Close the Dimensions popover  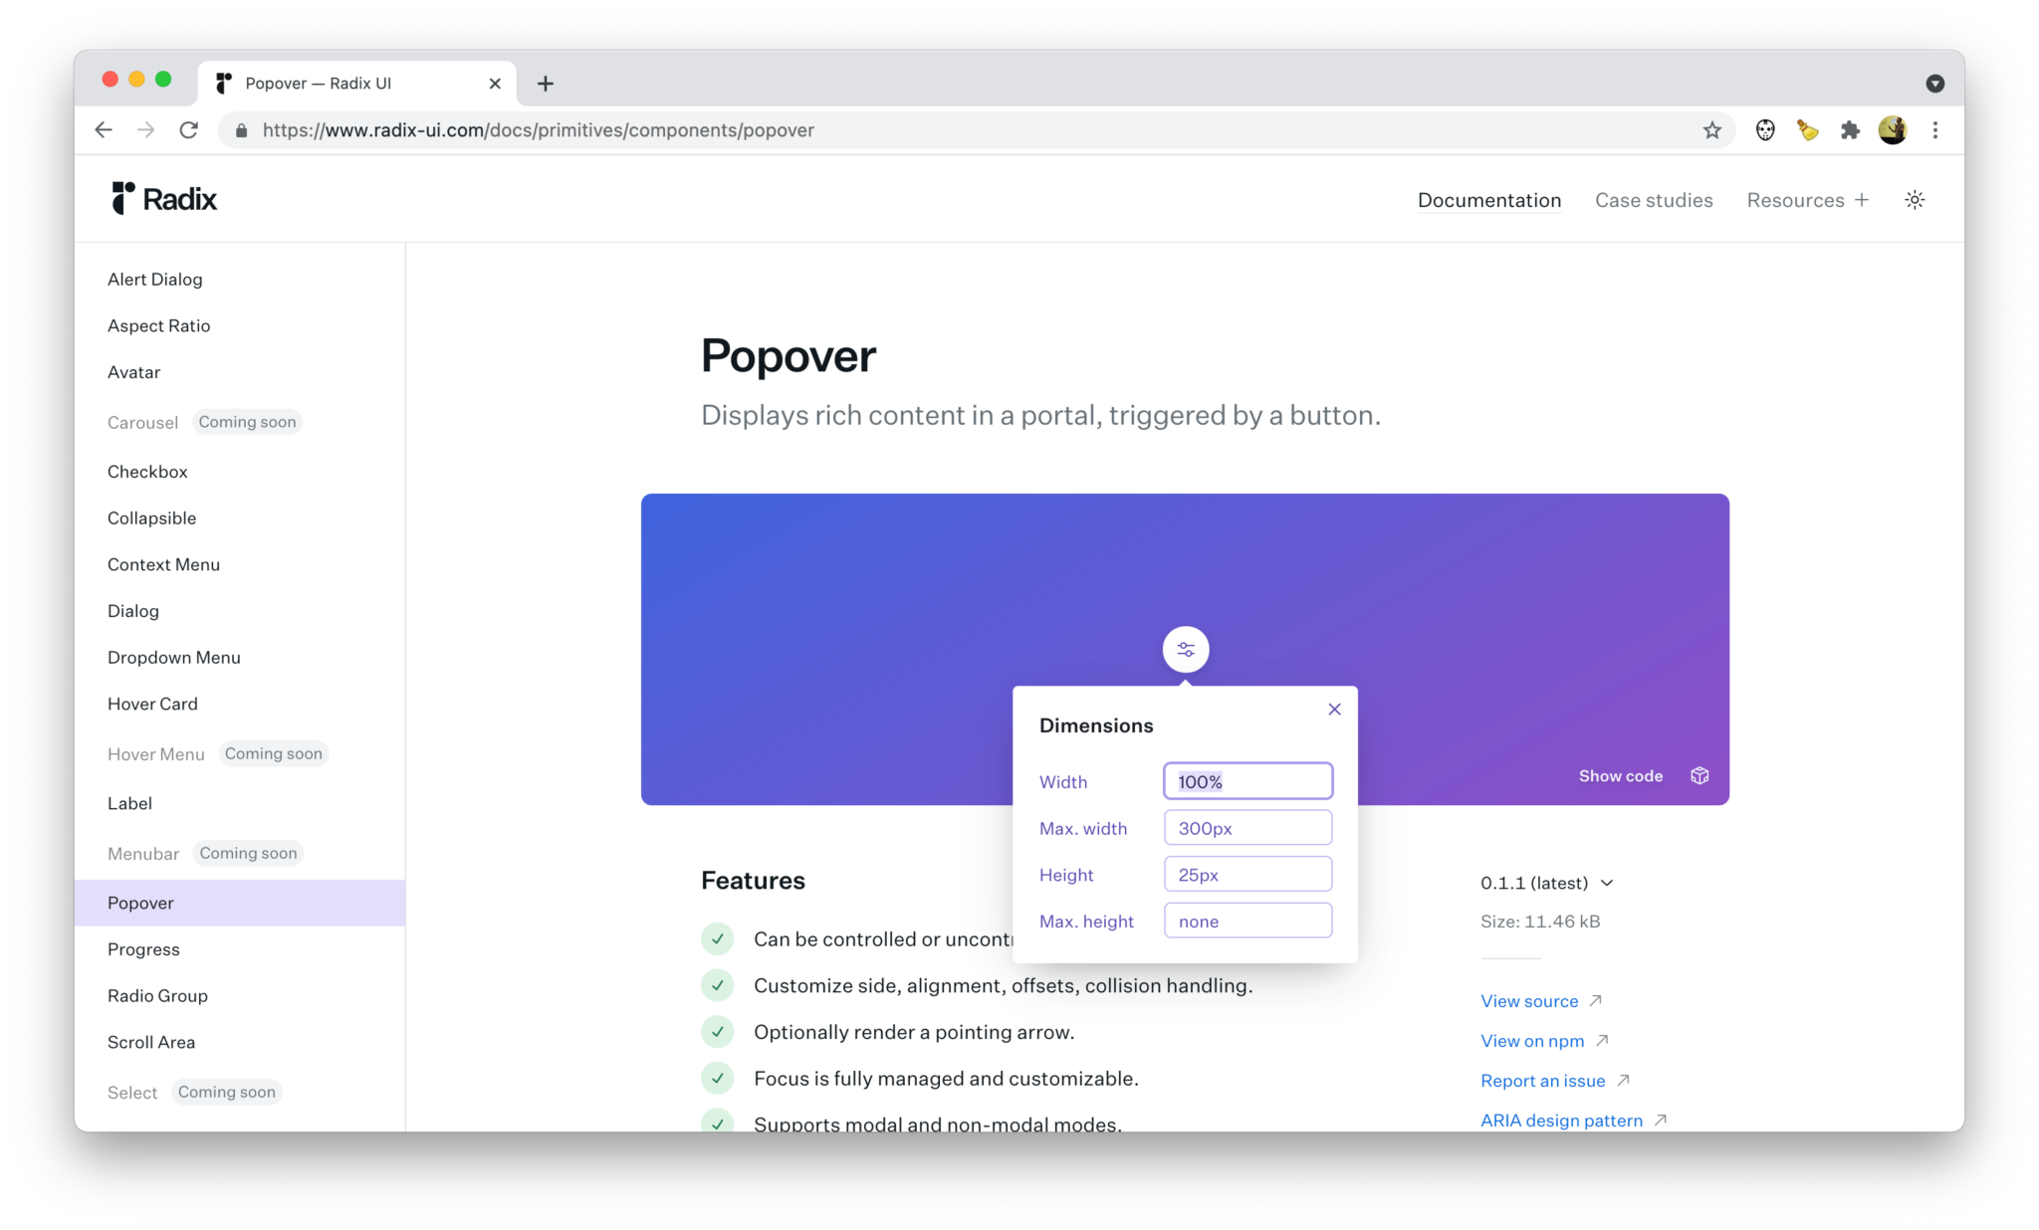1334,709
